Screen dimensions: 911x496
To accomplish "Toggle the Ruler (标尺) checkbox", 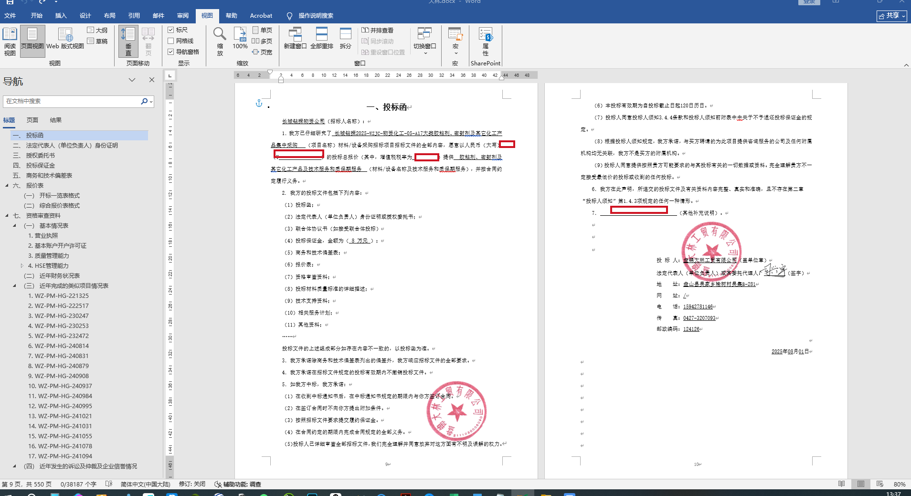I will 178,30.
